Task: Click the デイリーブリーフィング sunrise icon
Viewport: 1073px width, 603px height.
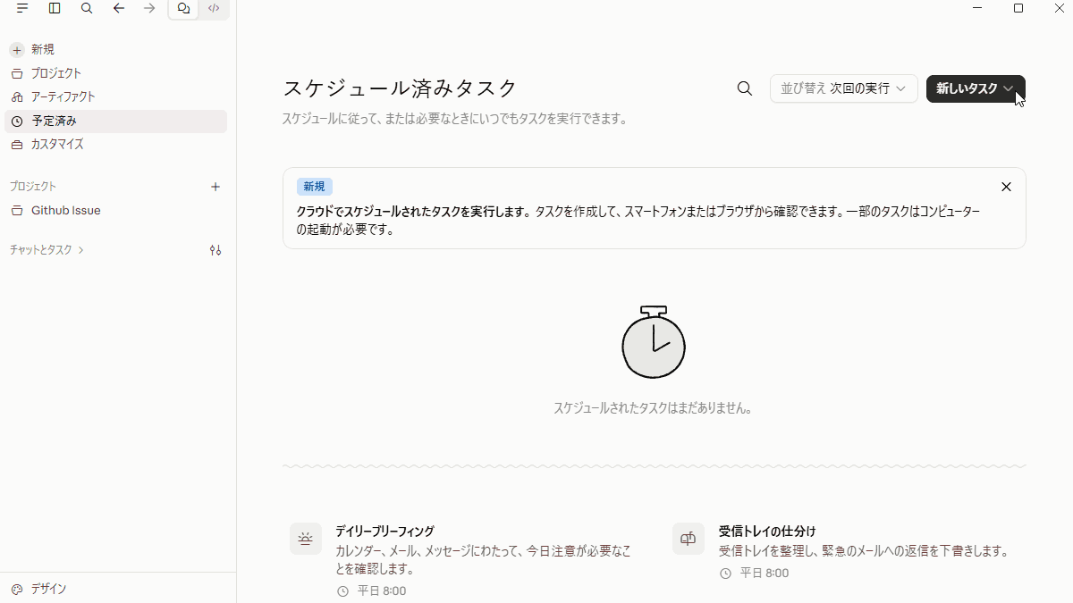Action: 306,539
